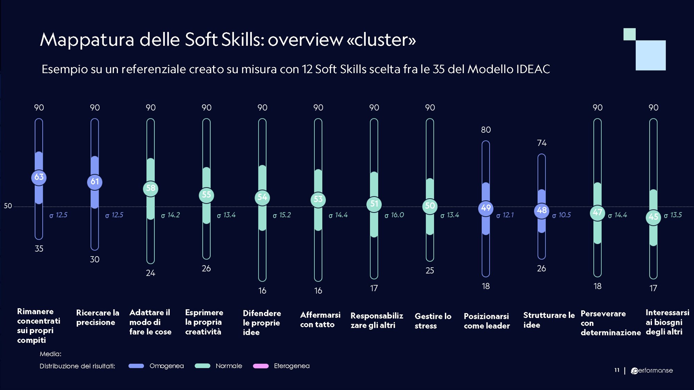Click the light blue square decoration
The height and width of the screenshot is (390, 694).
[651, 55]
